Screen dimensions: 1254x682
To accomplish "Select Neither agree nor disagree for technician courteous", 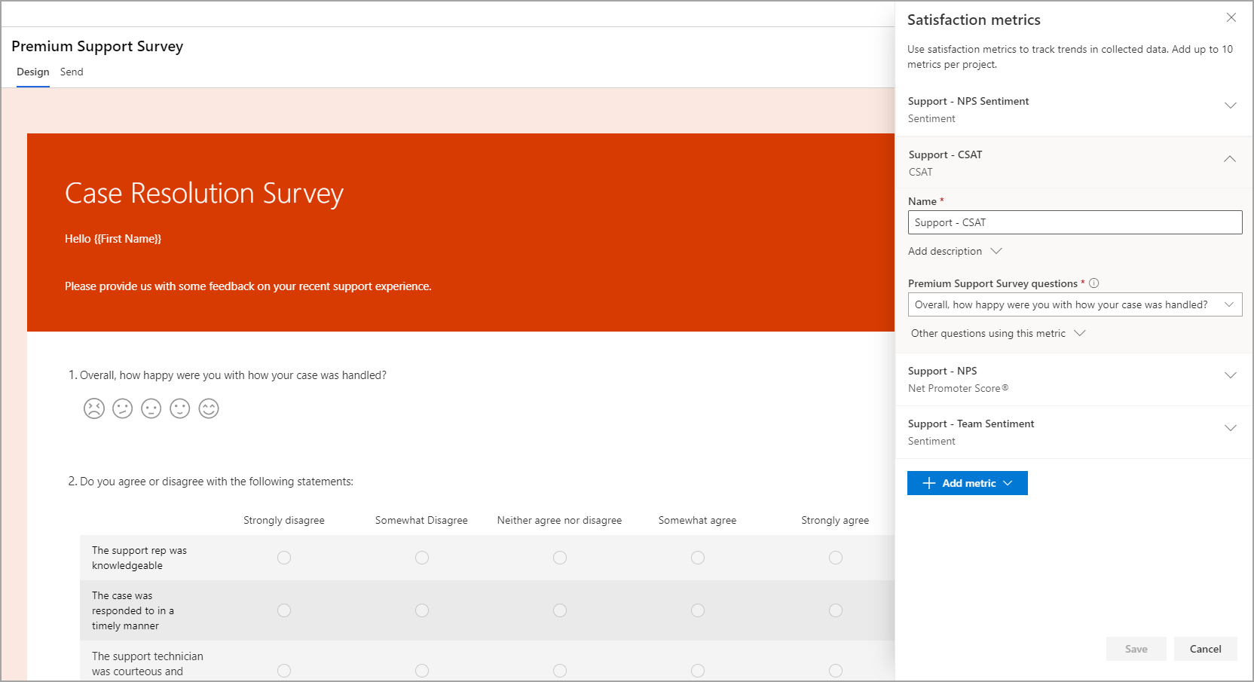I will 560,671.
